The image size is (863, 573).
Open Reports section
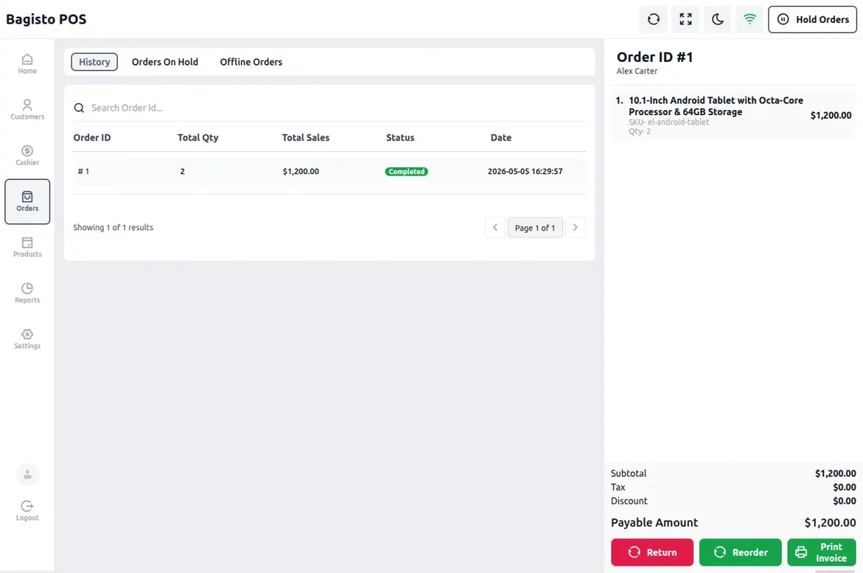click(x=27, y=293)
